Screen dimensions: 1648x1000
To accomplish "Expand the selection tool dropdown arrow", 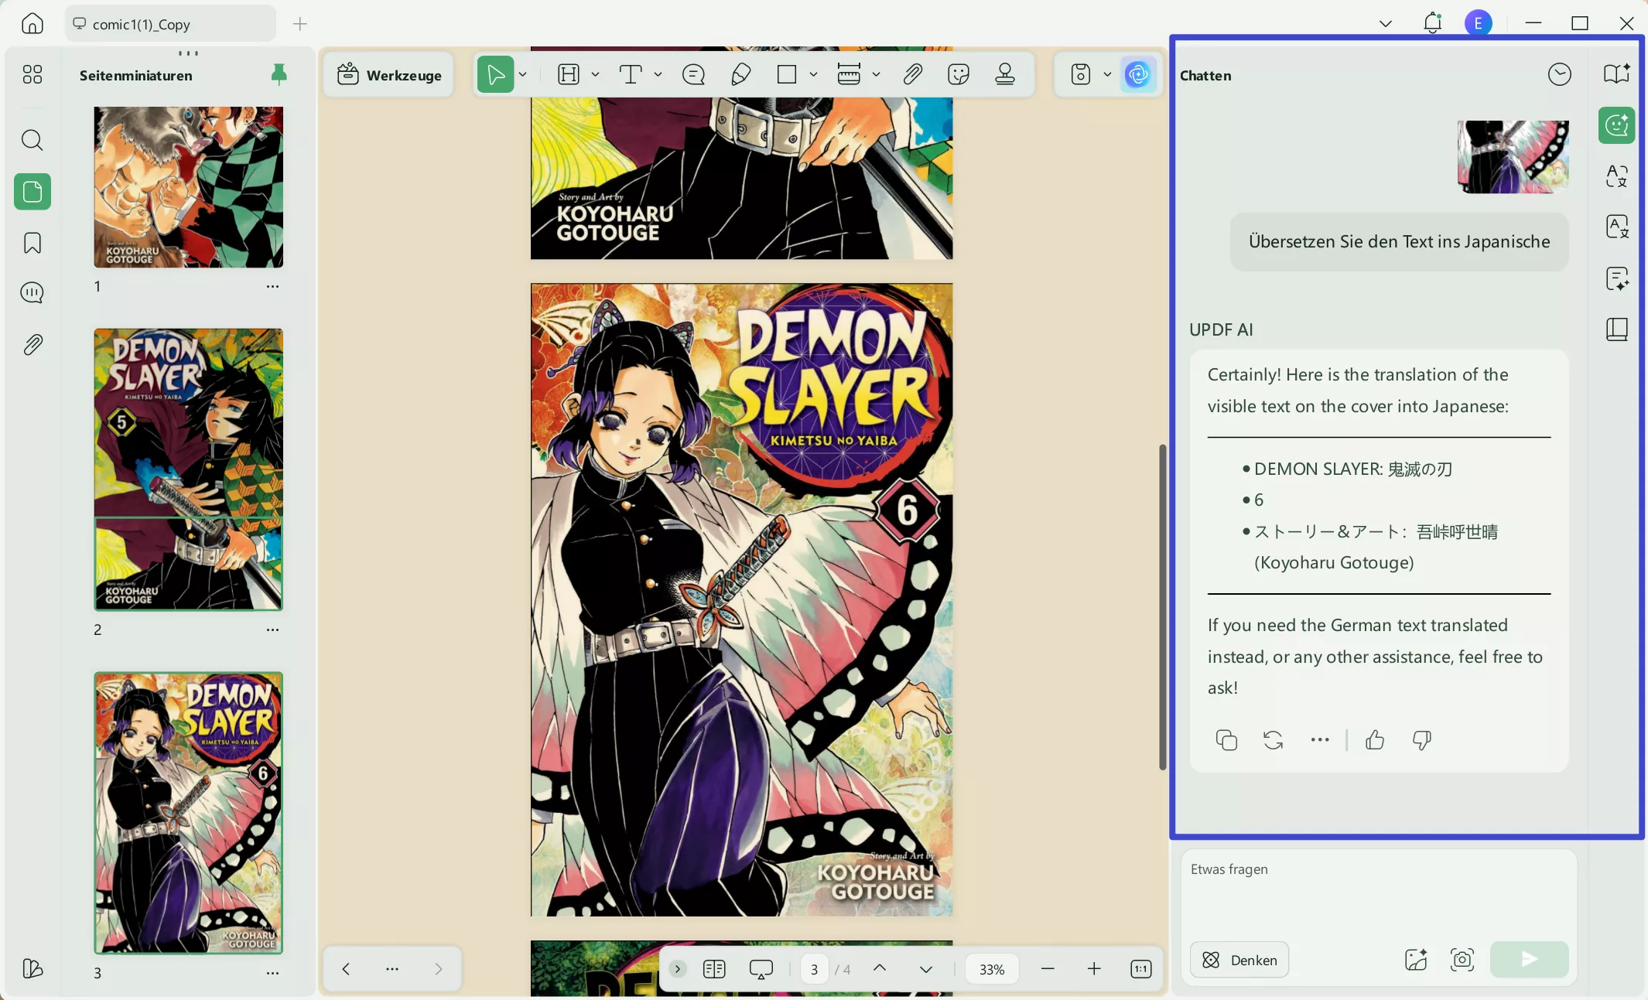I will pos(523,74).
